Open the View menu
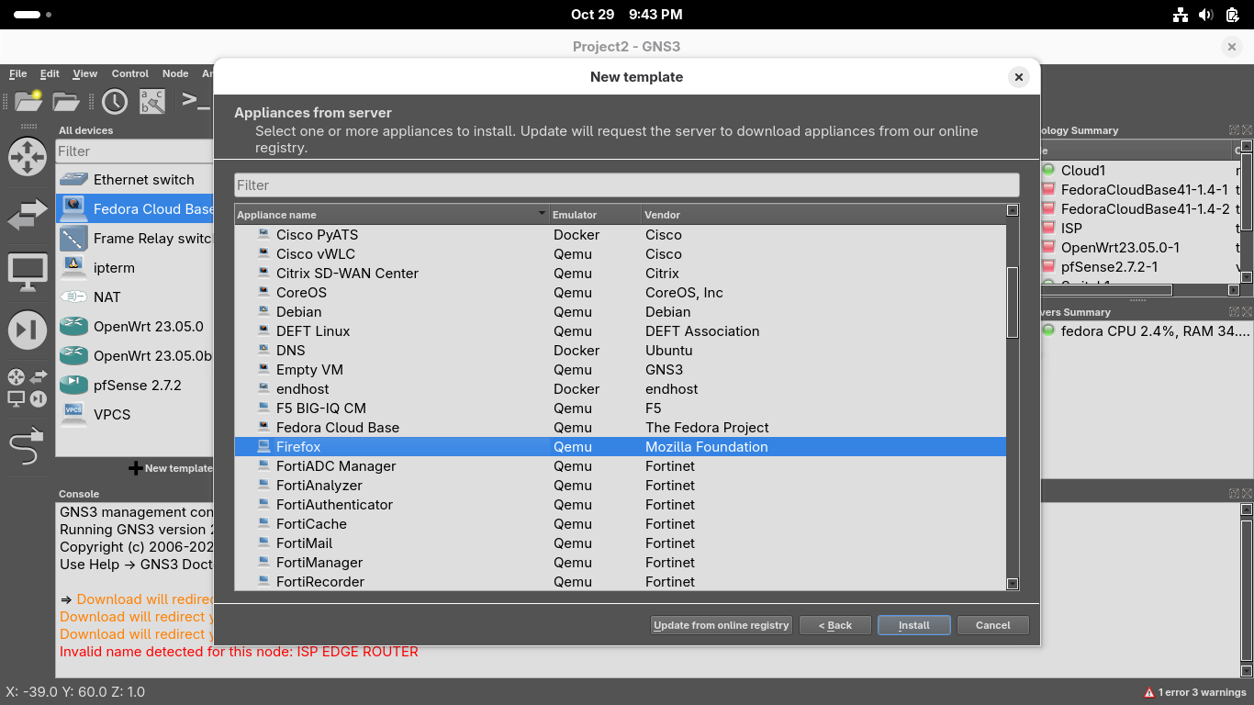Image resolution: width=1254 pixels, height=705 pixels. tap(84, 73)
